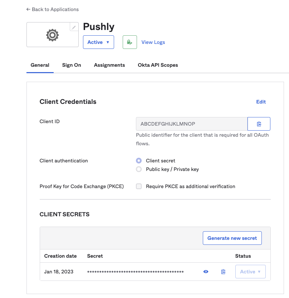This screenshot has height=298, width=289.
Task: Expand the secret's Active status dropdown
Action: click(250, 272)
